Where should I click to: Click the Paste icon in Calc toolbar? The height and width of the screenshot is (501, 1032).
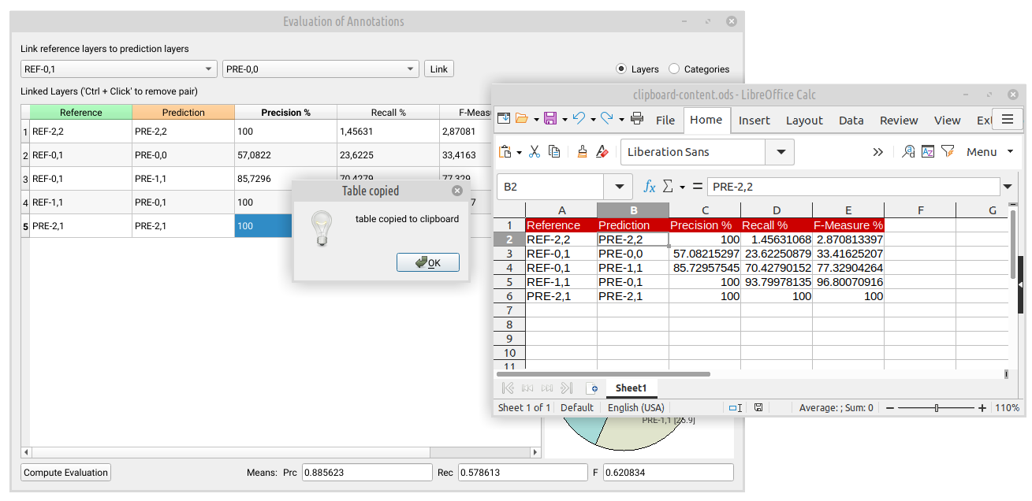tap(505, 151)
